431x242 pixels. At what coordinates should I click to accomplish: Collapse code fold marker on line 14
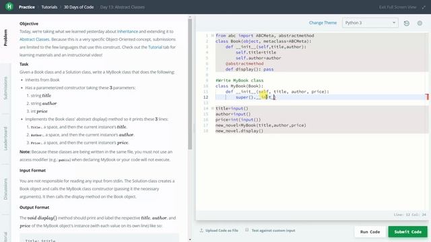pos(213,108)
